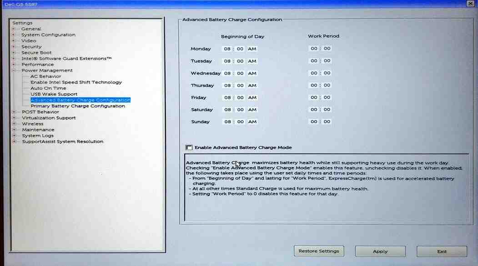Select the Security tree label
This screenshot has height=266, width=478.
click(31, 47)
